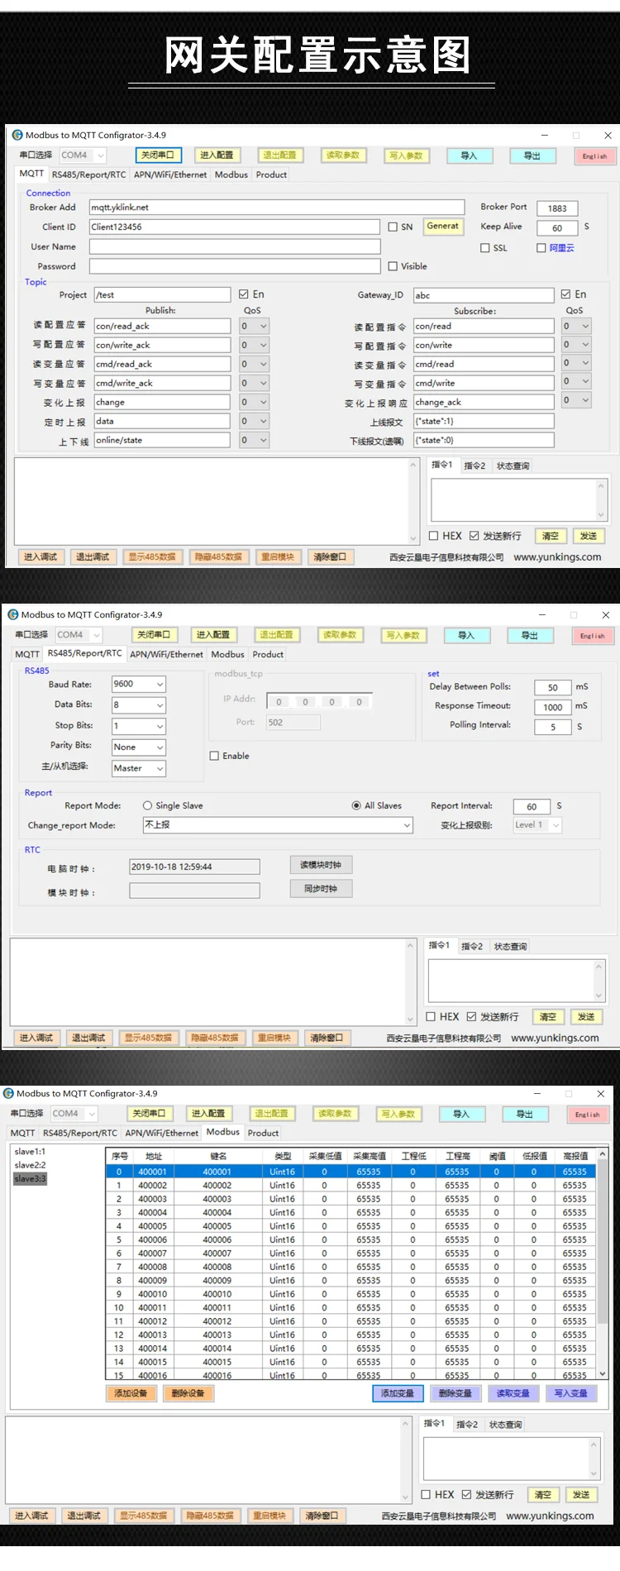This screenshot has width=620, height=1571.
Task: Click 进入调试 in the MQTT-tab window
Action: point(41,557)
